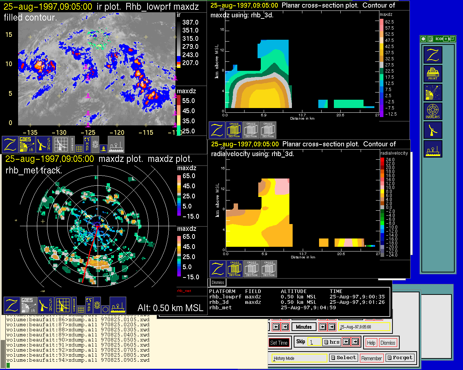Click the GOES IR icon in the ir plot window
Screen dimensions: 463x370
[x=27, y=144]
